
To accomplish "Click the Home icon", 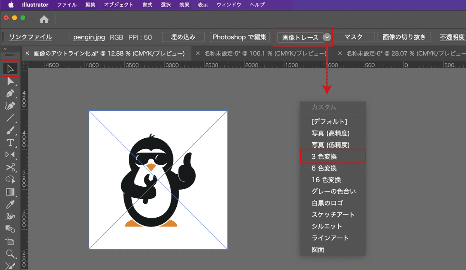I will [x=44, y=19].
